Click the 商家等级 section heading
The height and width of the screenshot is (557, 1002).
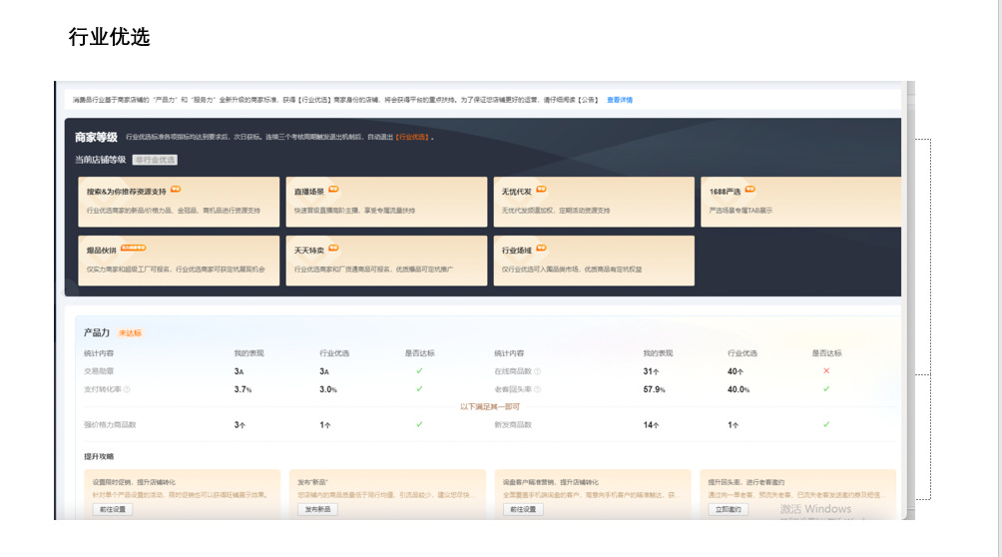tap(96, 137)
